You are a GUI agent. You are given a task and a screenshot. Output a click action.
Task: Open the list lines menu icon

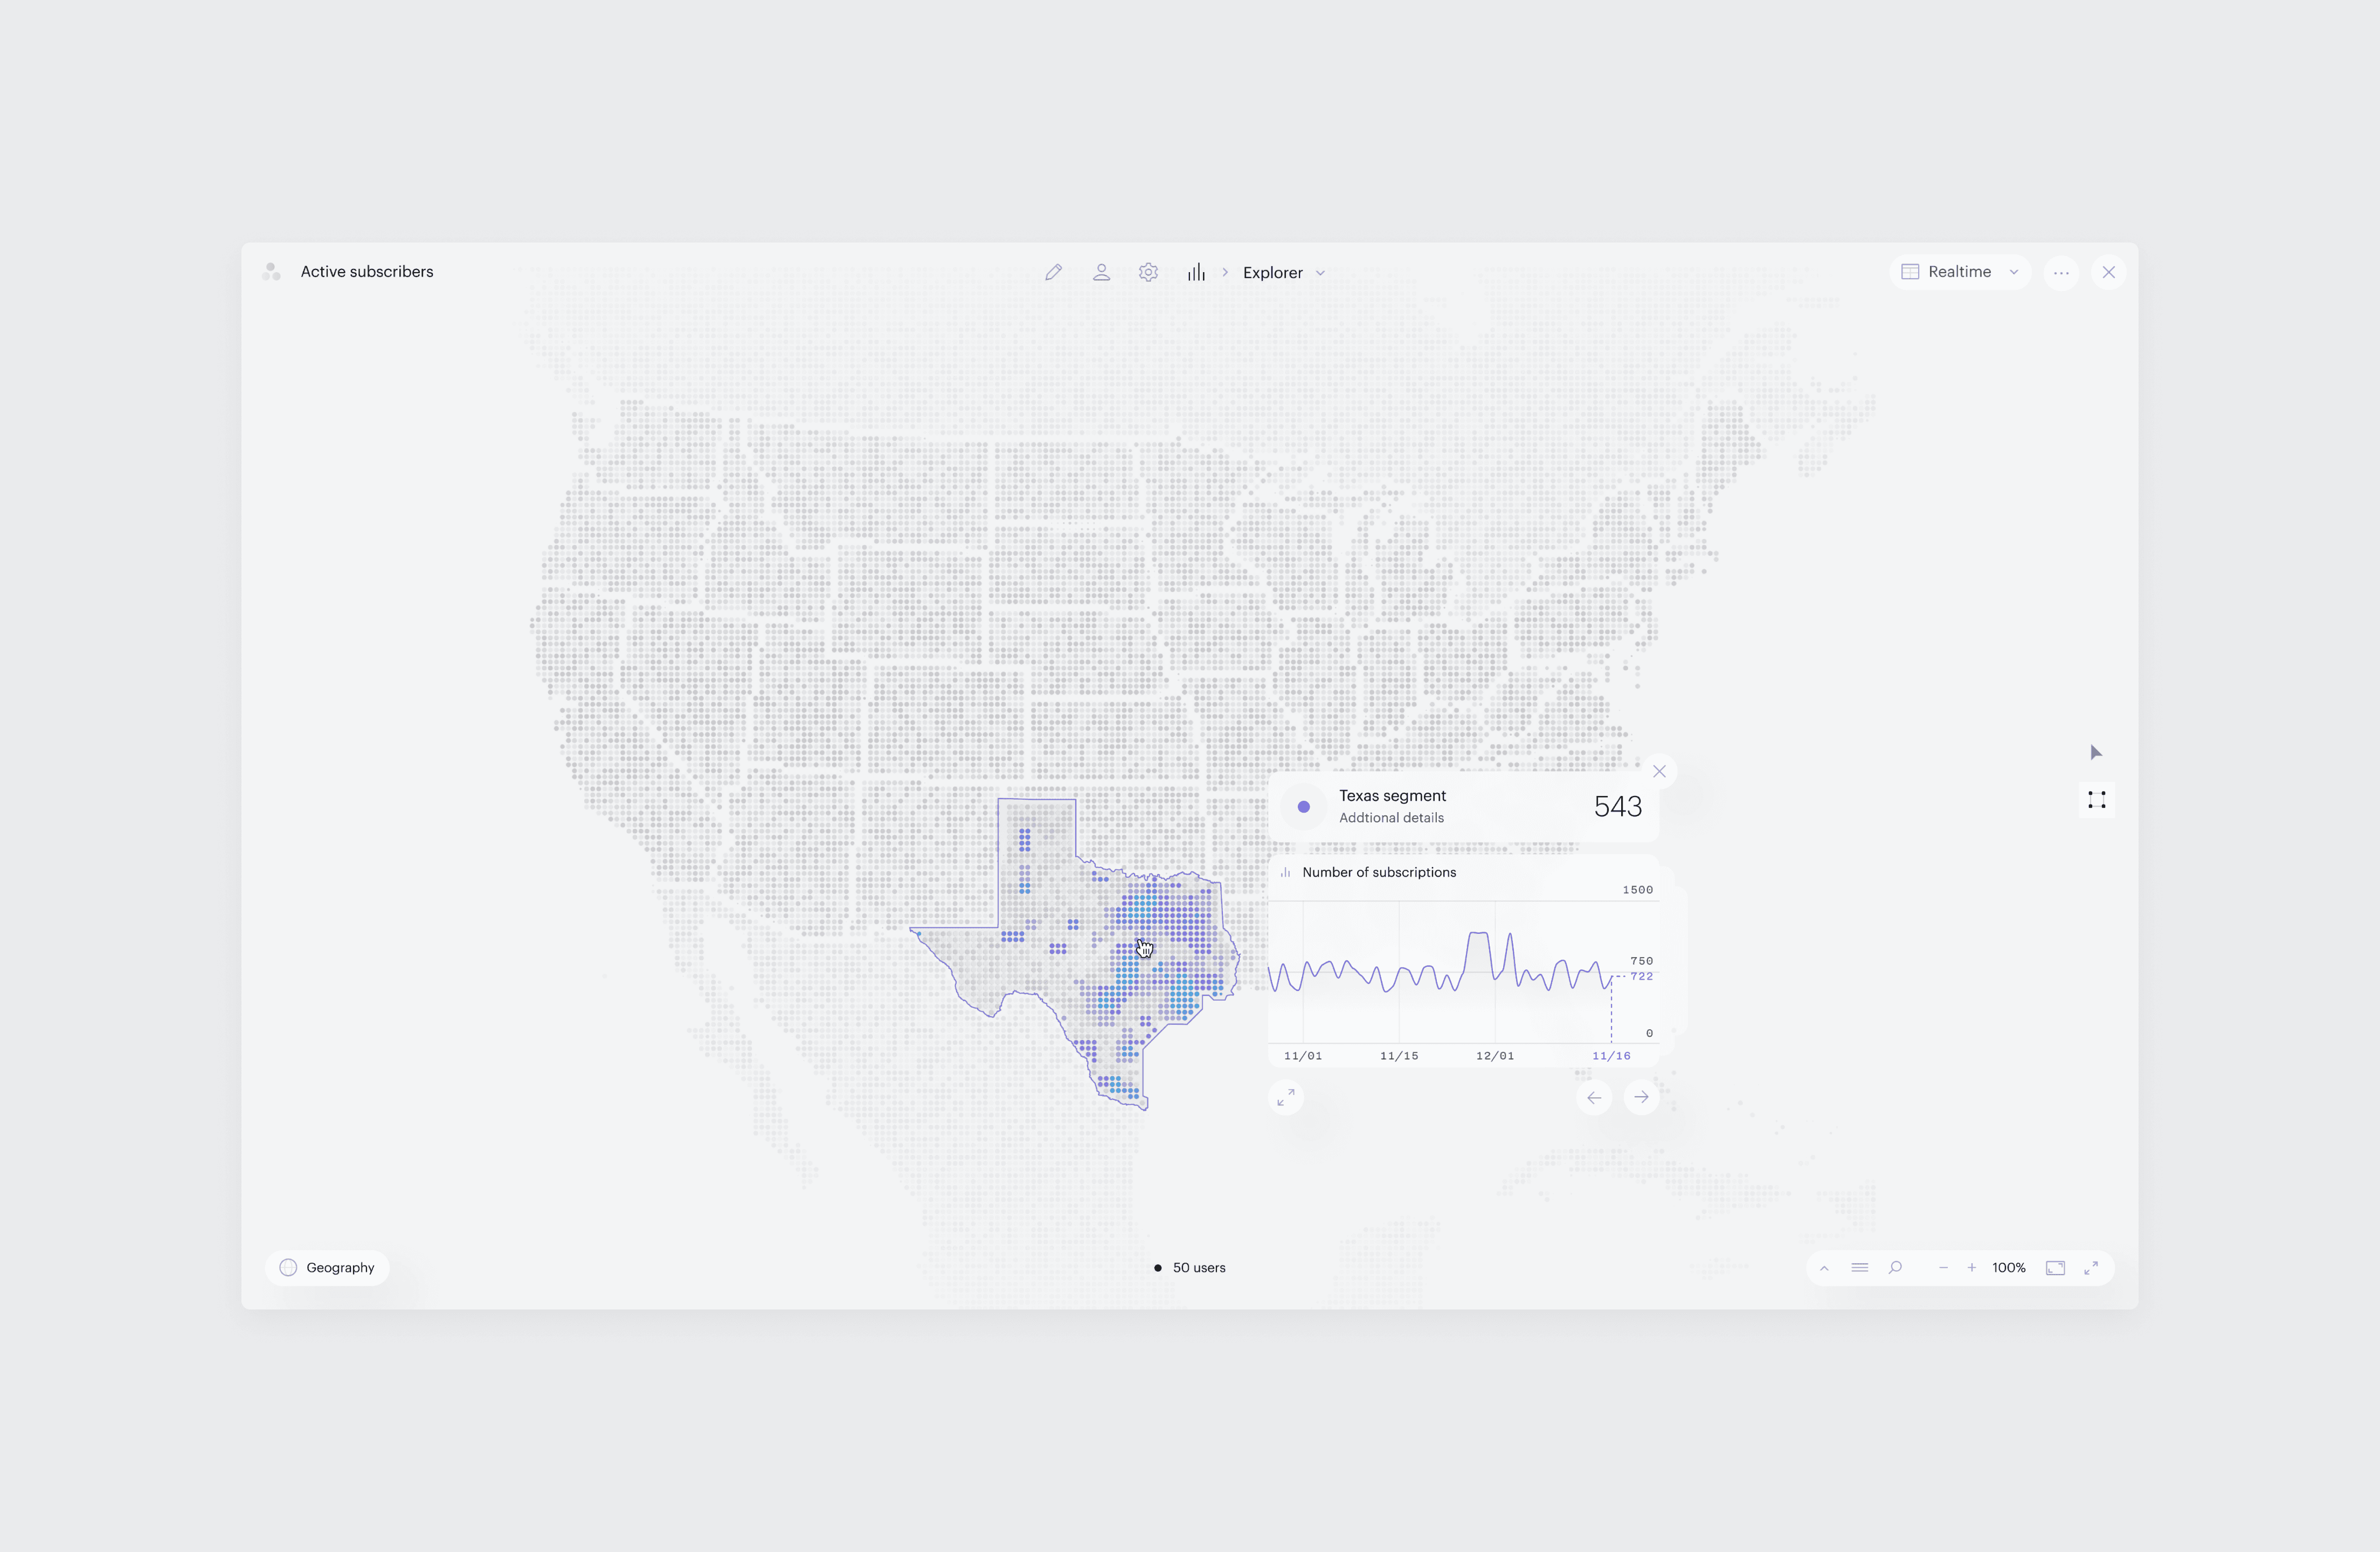click(1859, 1267)
